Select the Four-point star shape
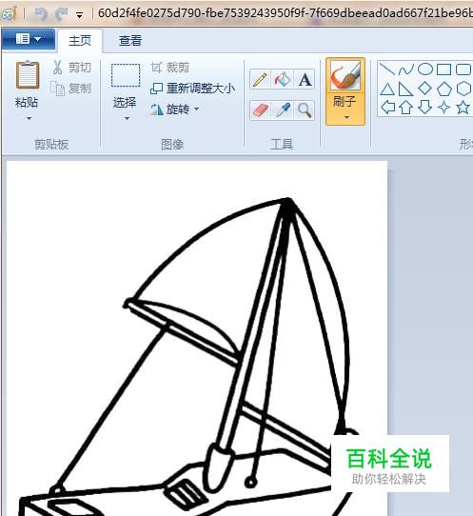This screenshot has width=473, height=516. coord(444,108)
